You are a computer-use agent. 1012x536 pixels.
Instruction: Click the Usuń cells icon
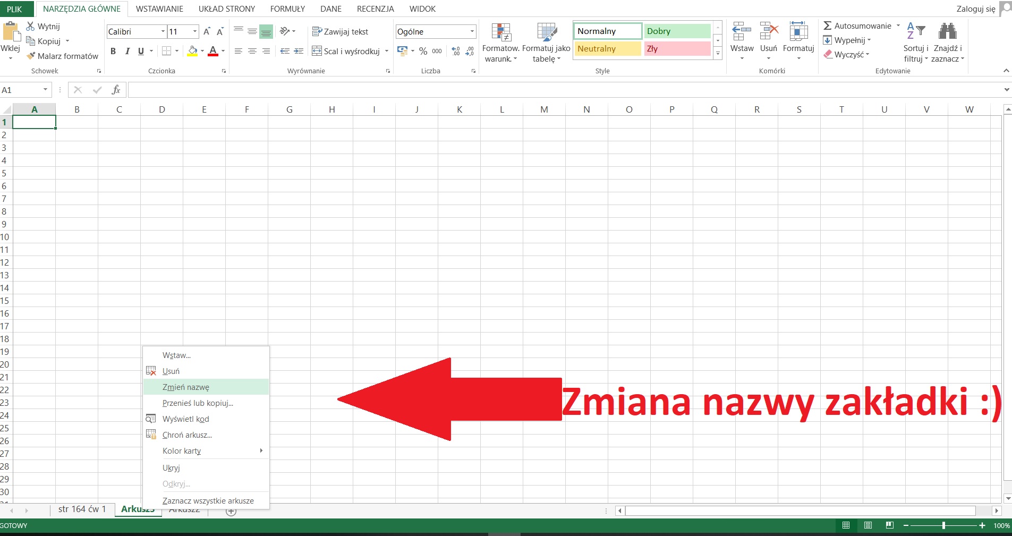pyautogui.click(x=769, y=31)
